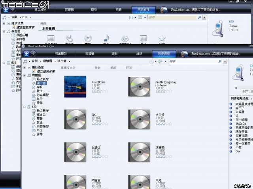Open the 同步處理清單 dropdown
This screenshot has height=189, width=253.
251,99
